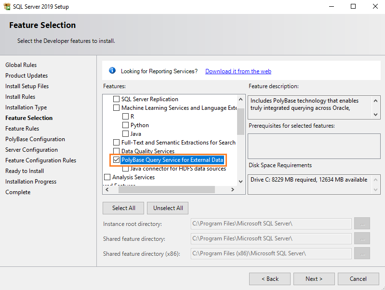Click the Prerequisites for selected features box
The height and width of the screenshot is (290, 385).
pyautogui.click(x=314, y=146)
